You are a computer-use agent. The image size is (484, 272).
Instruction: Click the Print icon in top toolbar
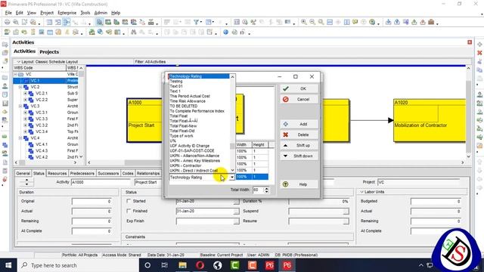pyautogui.click(x=7, y=22)
